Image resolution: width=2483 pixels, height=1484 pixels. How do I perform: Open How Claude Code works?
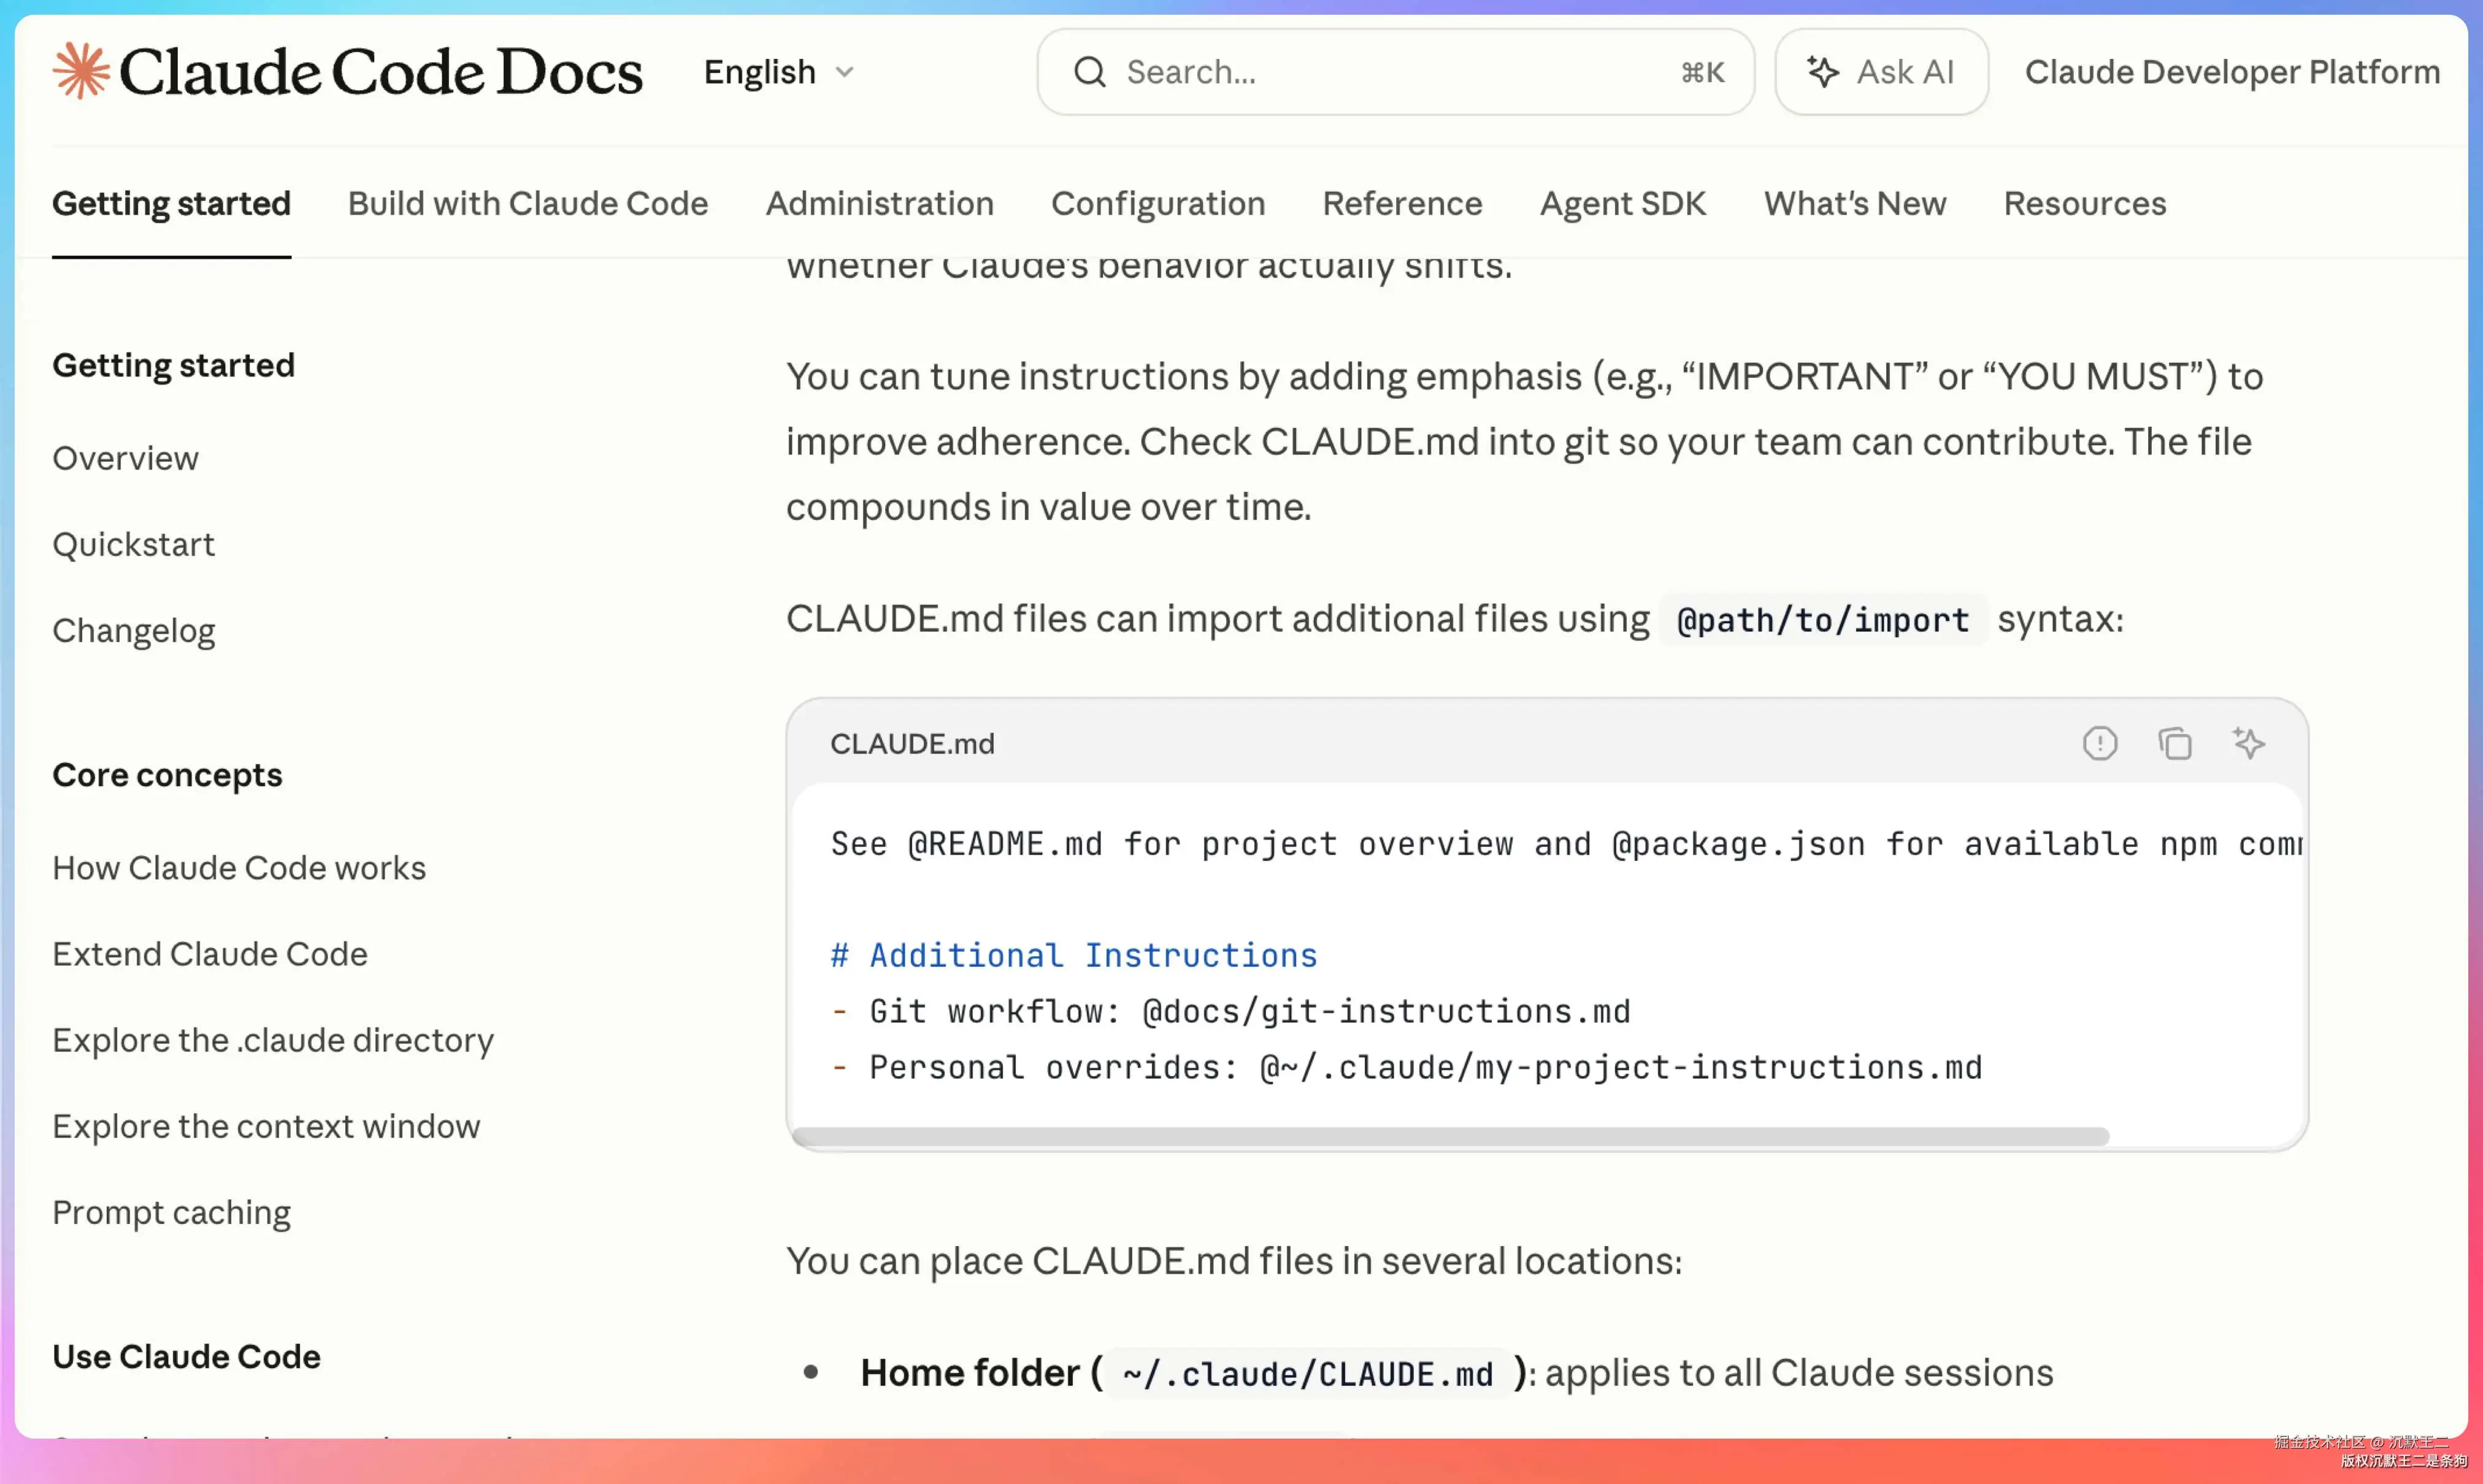tap(239, 868)
